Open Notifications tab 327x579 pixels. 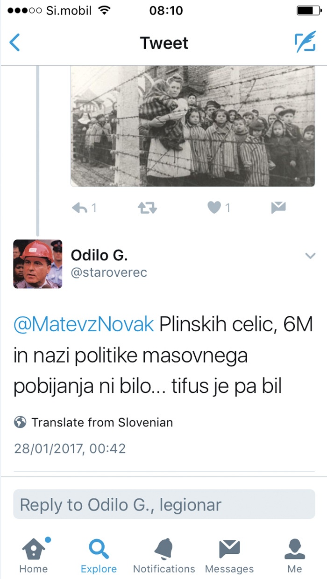(x=164, y=555)
